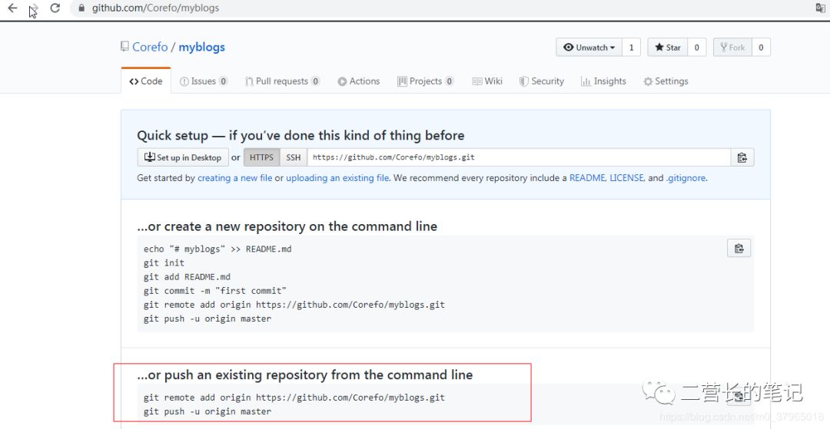
Task: Go back with browser back arrow
Action: click(x=13, y=8)
